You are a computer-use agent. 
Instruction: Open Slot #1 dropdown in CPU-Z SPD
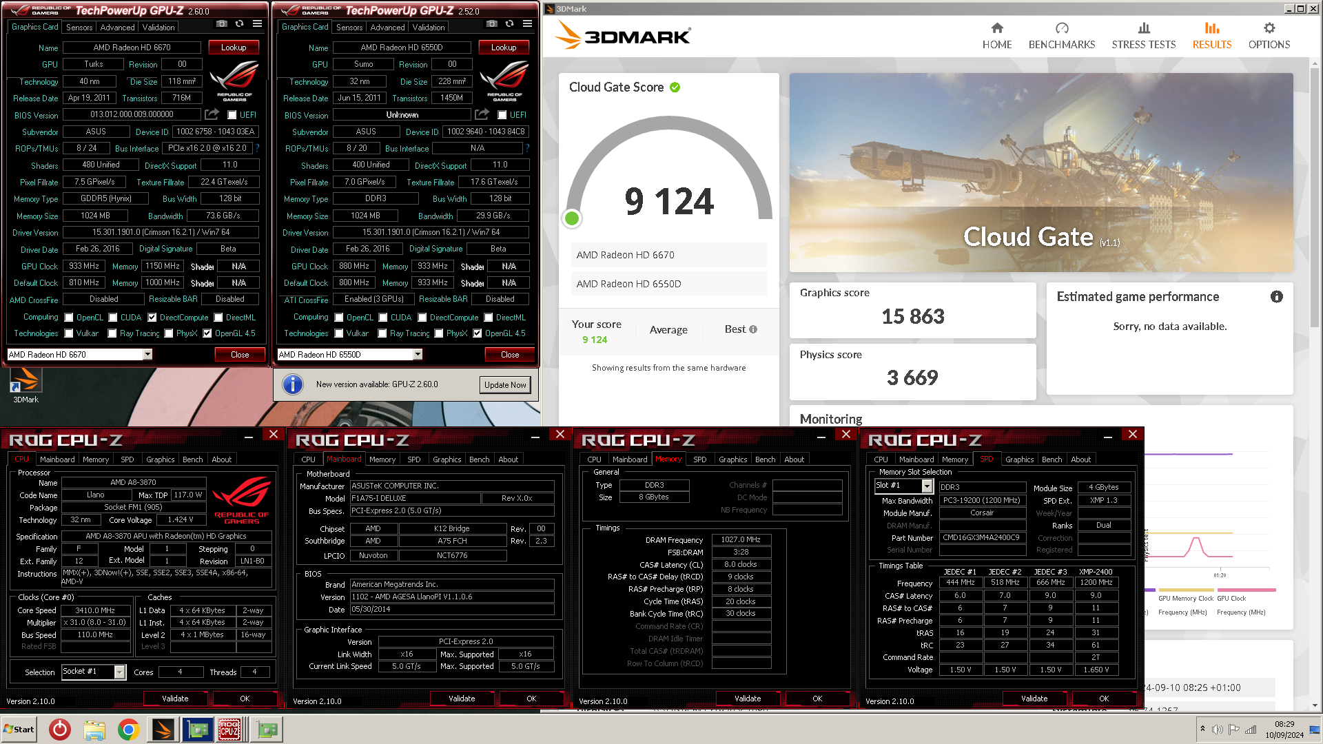point(927,486)
